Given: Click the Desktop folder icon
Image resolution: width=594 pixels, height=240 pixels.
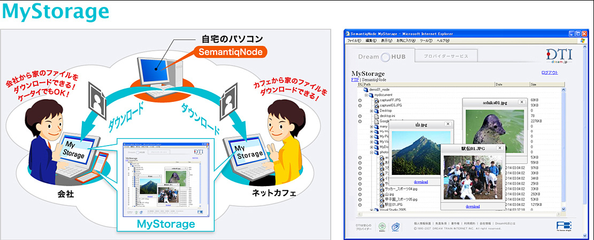Looking at the screenshot, I should (377, 110).
